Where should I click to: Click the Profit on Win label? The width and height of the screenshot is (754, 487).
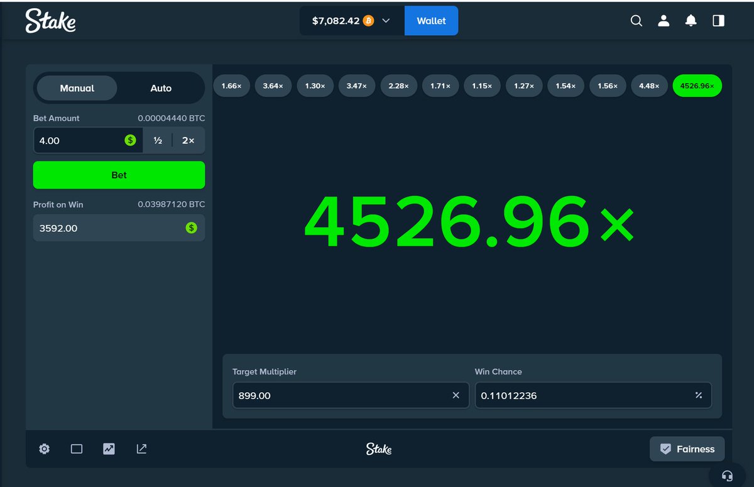(58, 204)
